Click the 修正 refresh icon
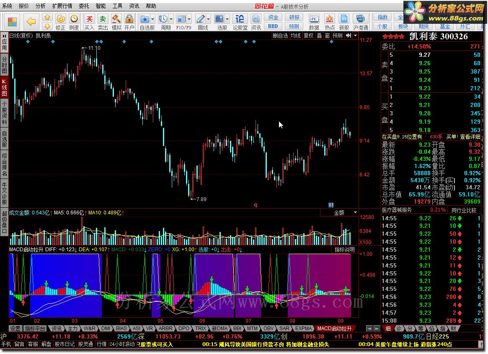Screen dimensions: 488x354 coord(60,19)
